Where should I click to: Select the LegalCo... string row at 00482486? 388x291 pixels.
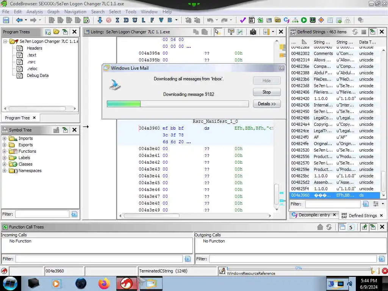click(x=334, y=118)
